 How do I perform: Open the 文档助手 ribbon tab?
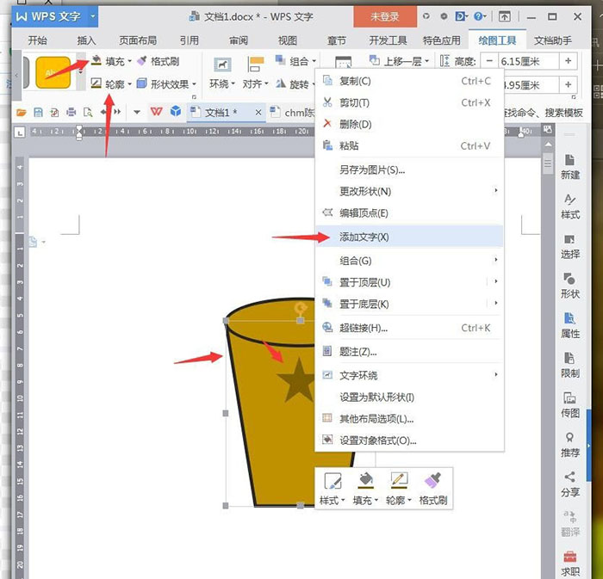[x=553, y=40]
